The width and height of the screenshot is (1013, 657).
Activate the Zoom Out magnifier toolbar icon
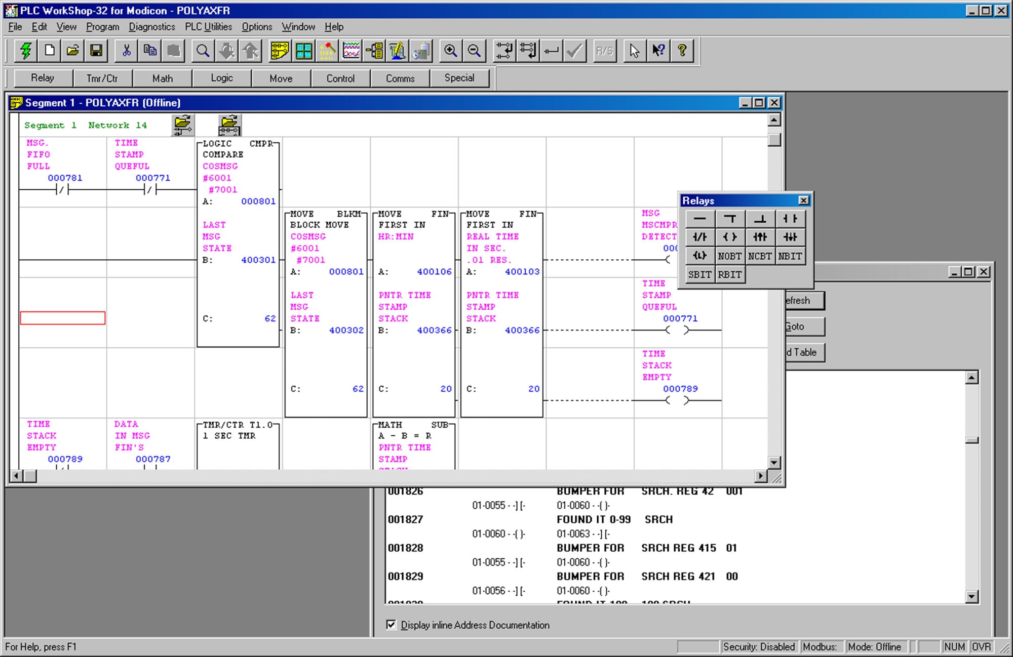474,50
